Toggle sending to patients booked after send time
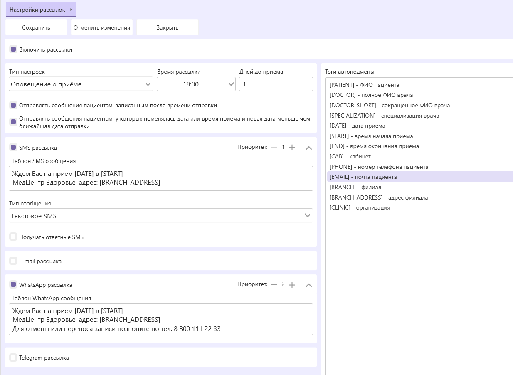This screenshot has width=513, height=375. (13, 106)
